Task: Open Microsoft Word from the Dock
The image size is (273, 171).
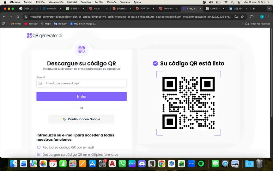Action: pos(23,164)
